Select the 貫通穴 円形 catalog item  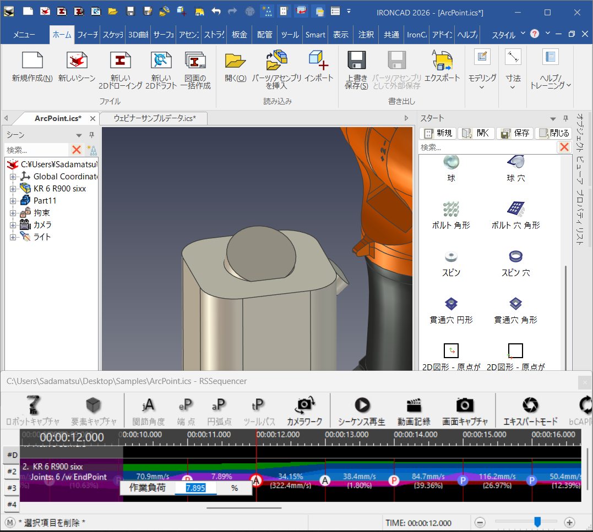click(x=451, y=310)
